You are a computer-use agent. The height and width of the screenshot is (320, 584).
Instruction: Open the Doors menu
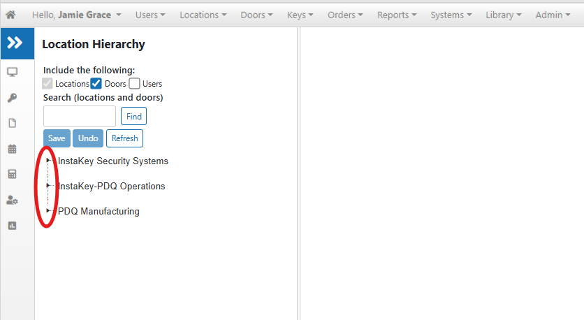(x=256, y=15)
